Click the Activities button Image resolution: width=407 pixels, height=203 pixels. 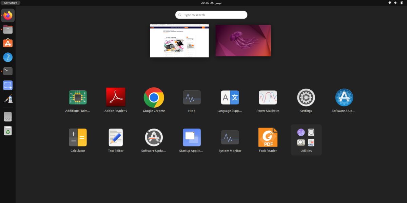tap(11, 3)
